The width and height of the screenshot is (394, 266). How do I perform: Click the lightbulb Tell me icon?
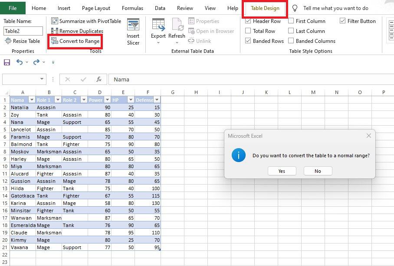click(x=295, y=8)
